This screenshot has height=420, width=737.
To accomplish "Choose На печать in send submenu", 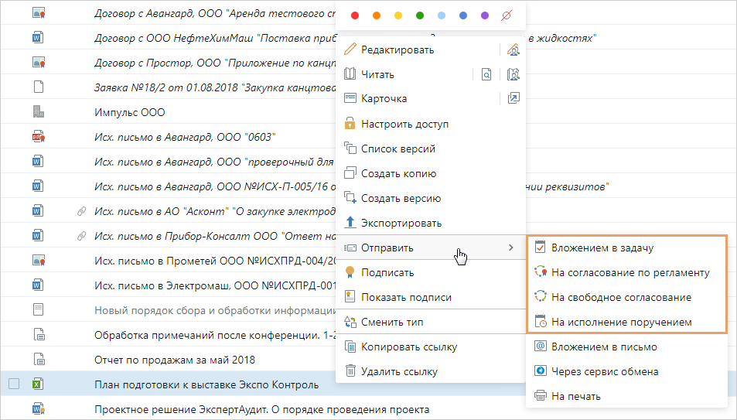I will click(x=575, y=396).
